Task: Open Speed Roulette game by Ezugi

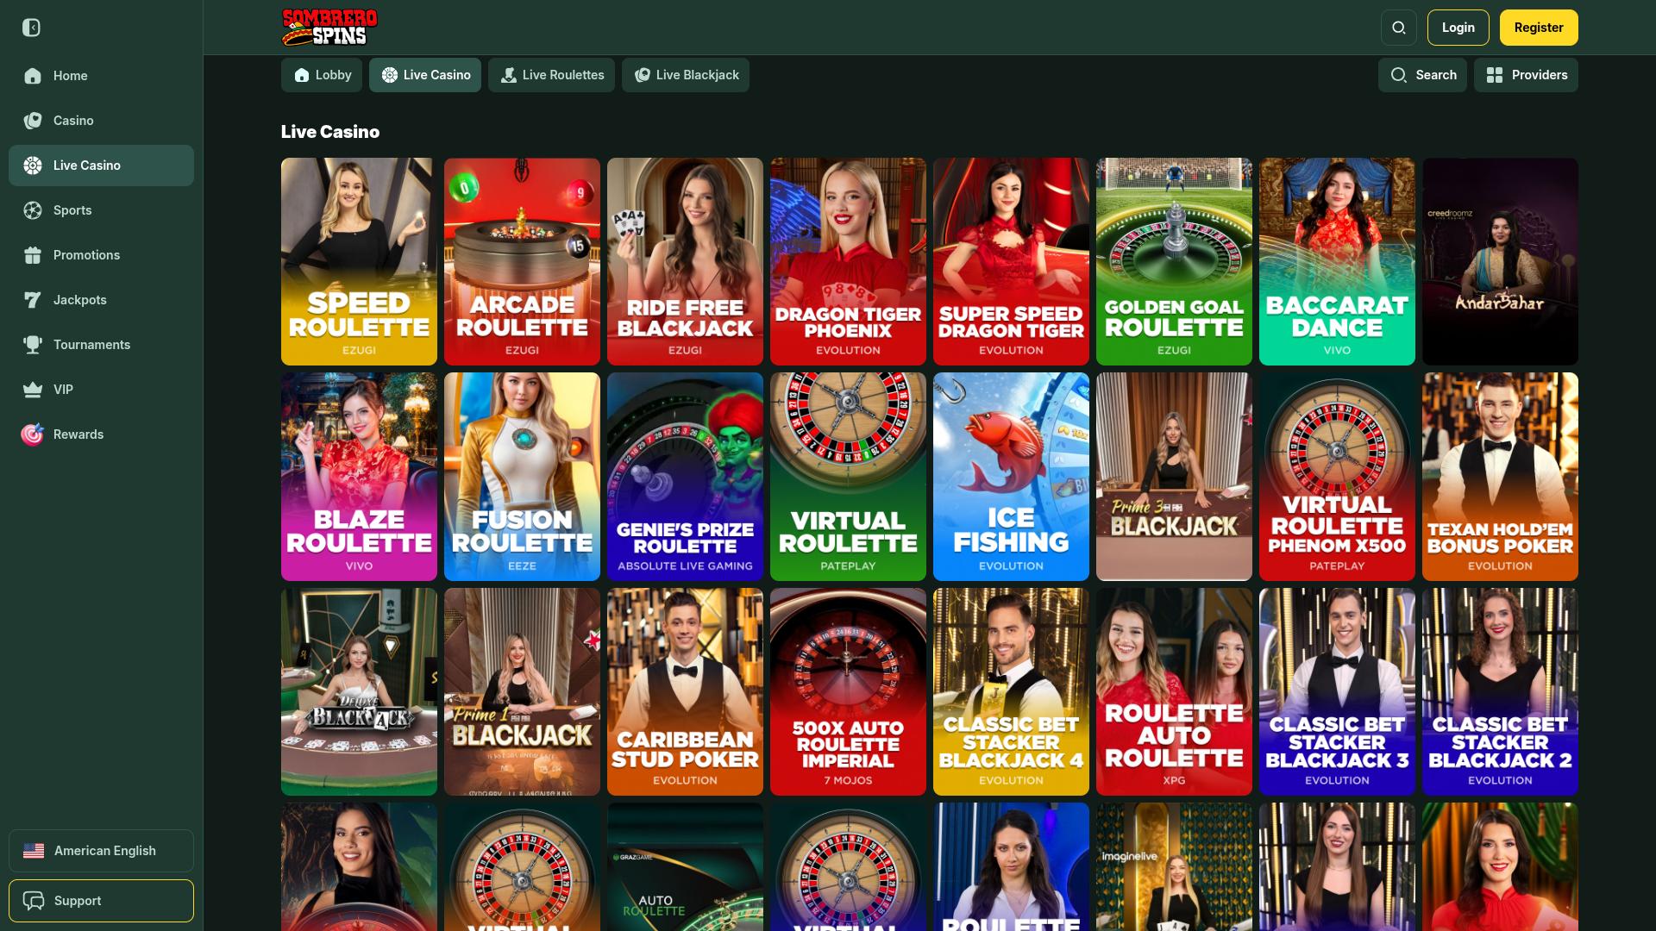Action: point(359,261)
